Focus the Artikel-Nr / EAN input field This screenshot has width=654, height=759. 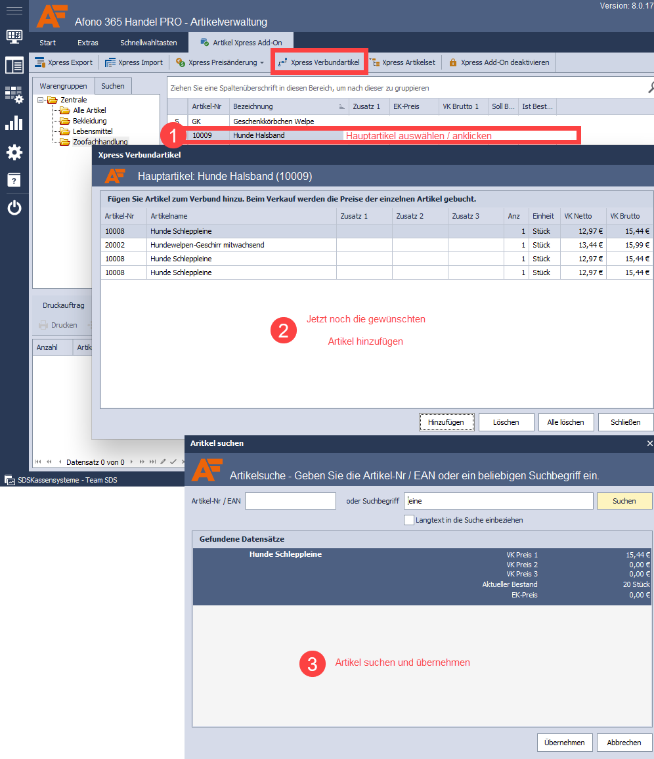290,501
